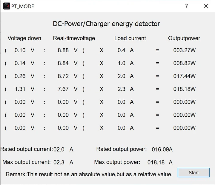Click the max output current value 02.3
This screenshot has width=215, height=185.
click(x=59, y=162)
